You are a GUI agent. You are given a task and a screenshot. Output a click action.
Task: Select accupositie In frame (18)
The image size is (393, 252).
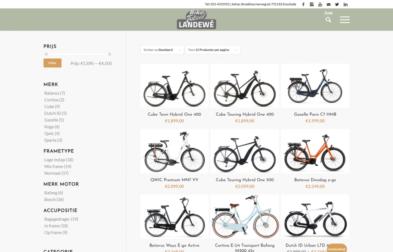[56, 226]
